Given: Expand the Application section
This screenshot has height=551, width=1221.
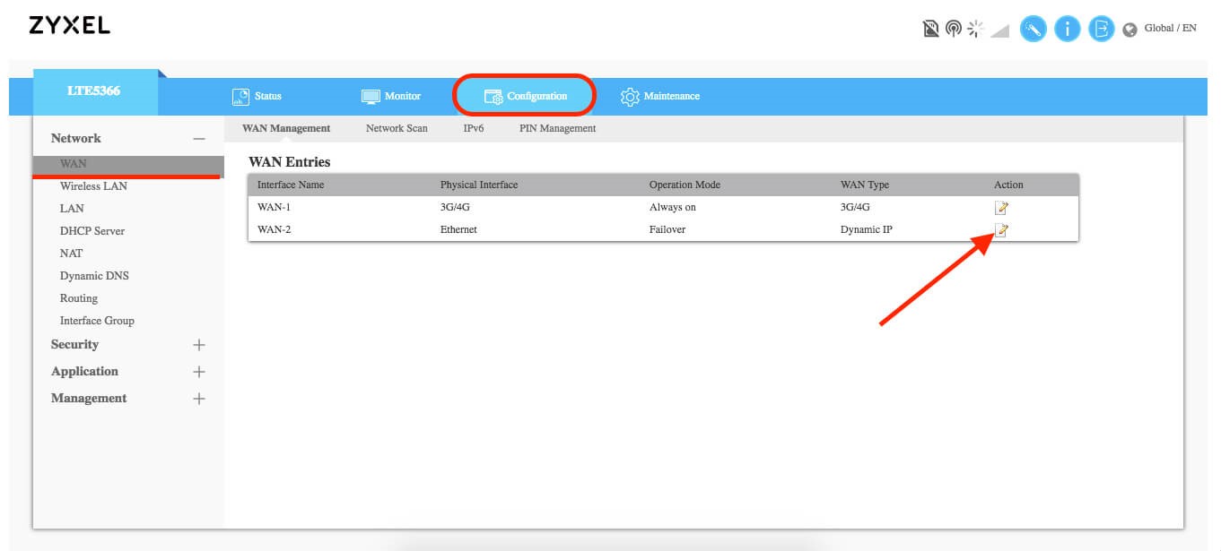Looking at the screenshot, I should click(x=199, y=372).
